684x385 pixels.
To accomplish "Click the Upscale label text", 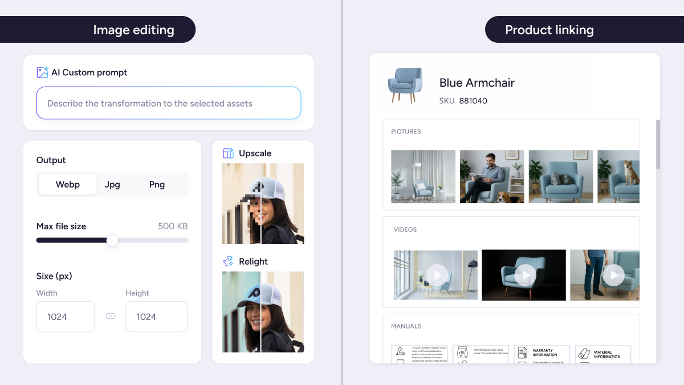I will point(255,153).
